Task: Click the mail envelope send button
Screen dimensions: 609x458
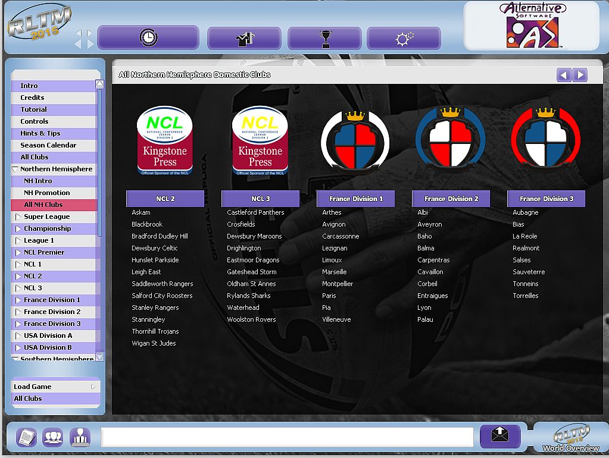Action: tap(500, 436)
